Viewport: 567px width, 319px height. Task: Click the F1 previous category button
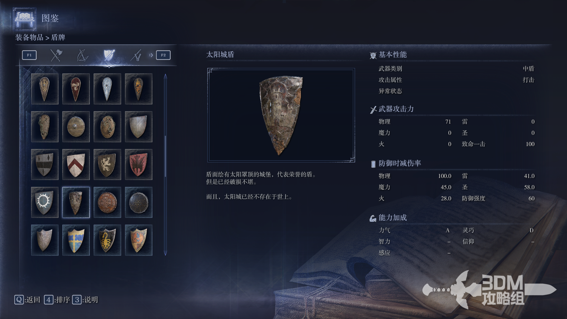(29, 55)
